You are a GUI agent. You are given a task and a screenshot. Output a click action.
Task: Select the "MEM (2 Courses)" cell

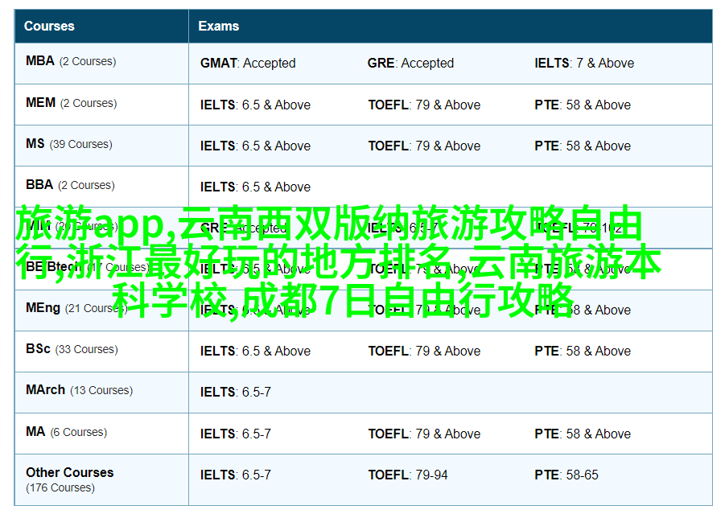pyautogui.click(x=101, y=105)
